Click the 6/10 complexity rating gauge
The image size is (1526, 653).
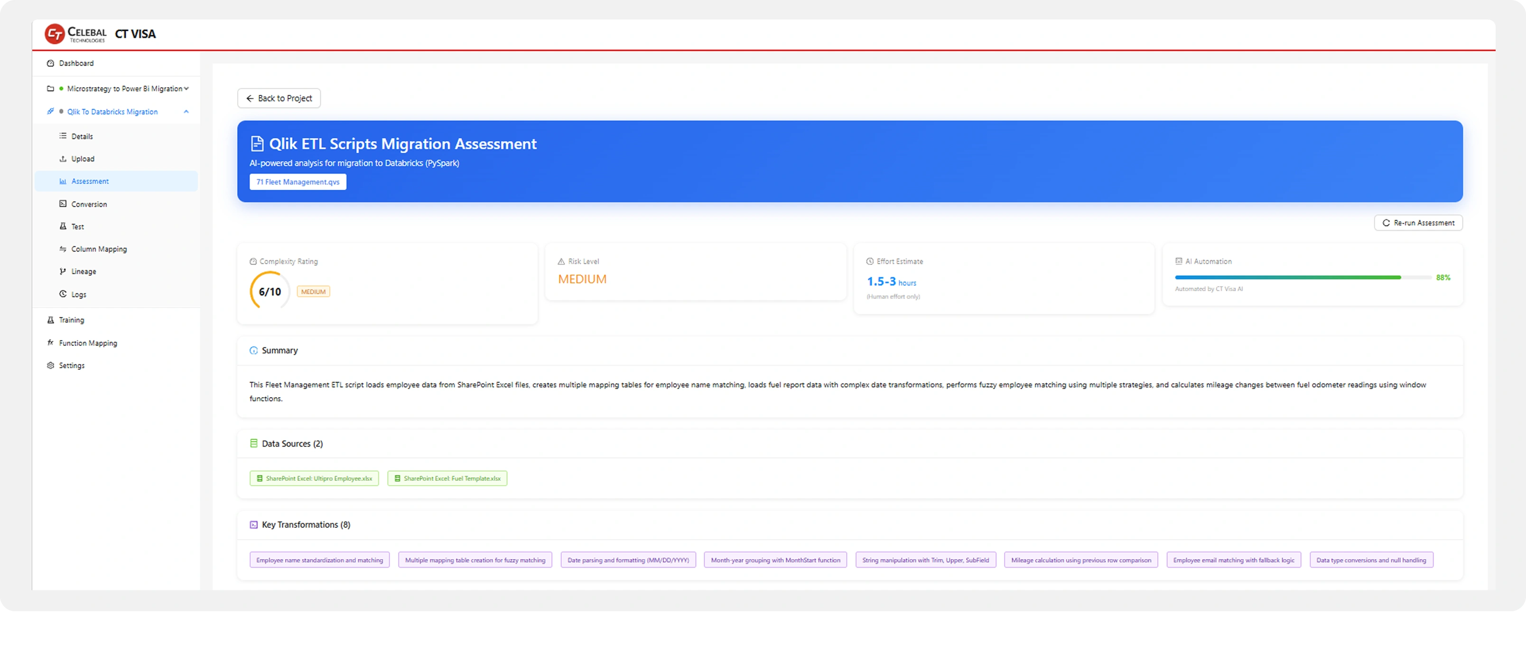[270, 291]
